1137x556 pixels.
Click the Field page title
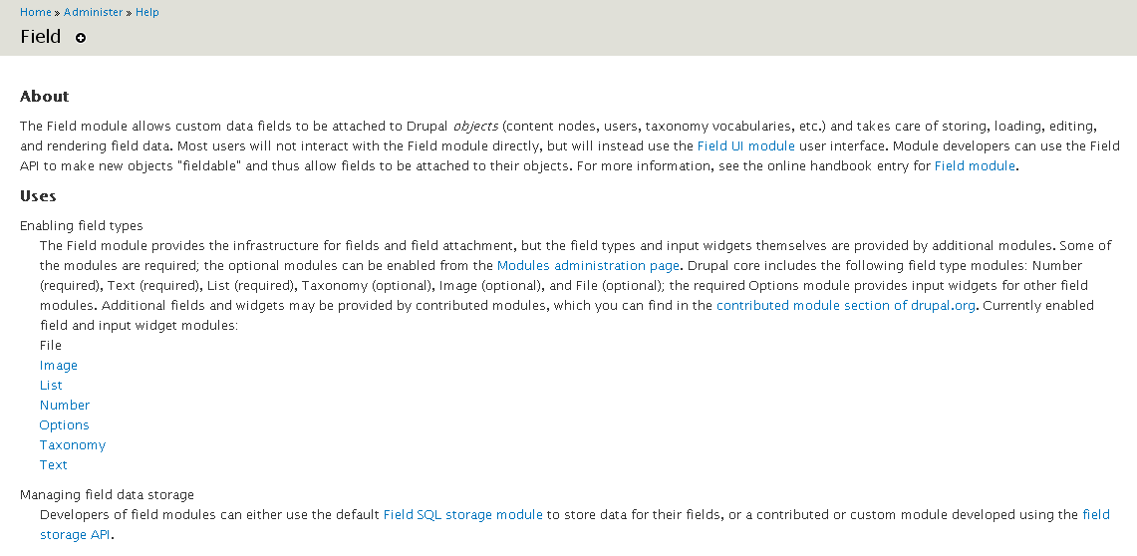click(41, 38)
